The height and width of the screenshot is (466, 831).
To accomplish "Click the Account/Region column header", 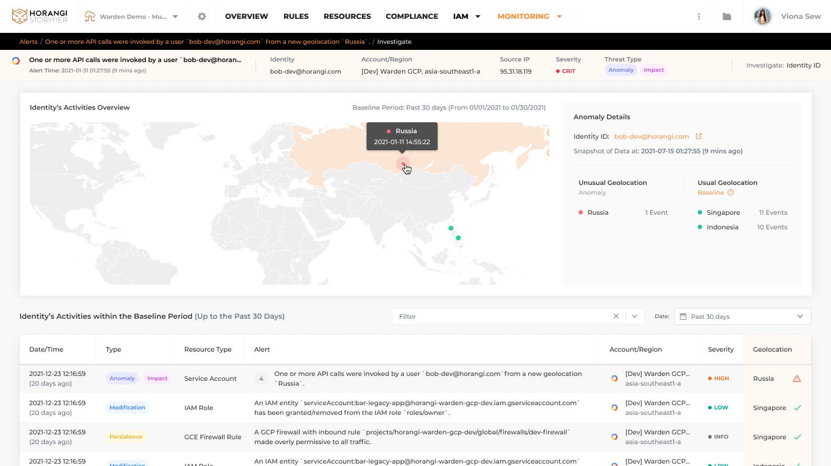I will click(636, 349).
